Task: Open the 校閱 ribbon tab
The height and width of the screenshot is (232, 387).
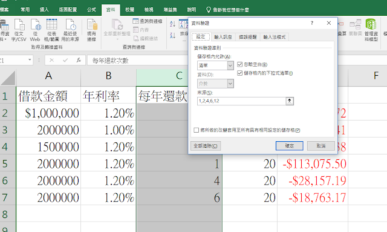Action: tap(129, 10)
